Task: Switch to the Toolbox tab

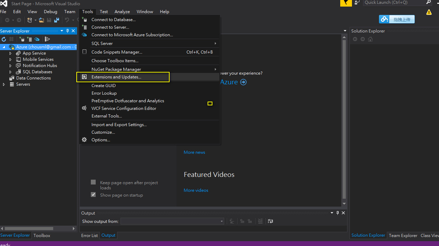Action: coord(42,235)
